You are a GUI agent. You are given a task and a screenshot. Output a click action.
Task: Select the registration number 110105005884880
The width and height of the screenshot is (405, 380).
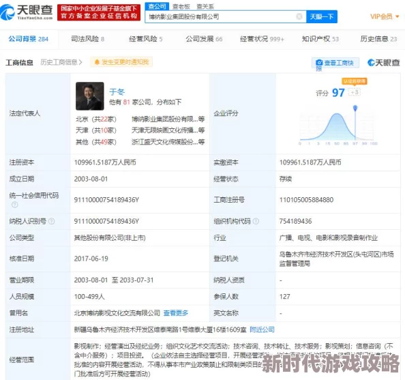click(x=306, y=200)
